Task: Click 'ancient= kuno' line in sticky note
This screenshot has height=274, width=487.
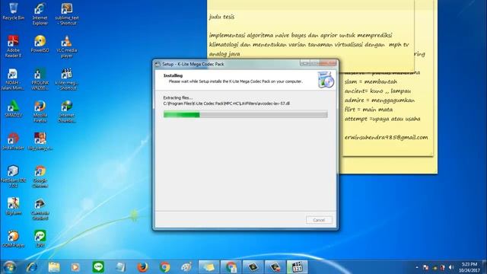Action: pyautogui.click(x=377, y=91)
